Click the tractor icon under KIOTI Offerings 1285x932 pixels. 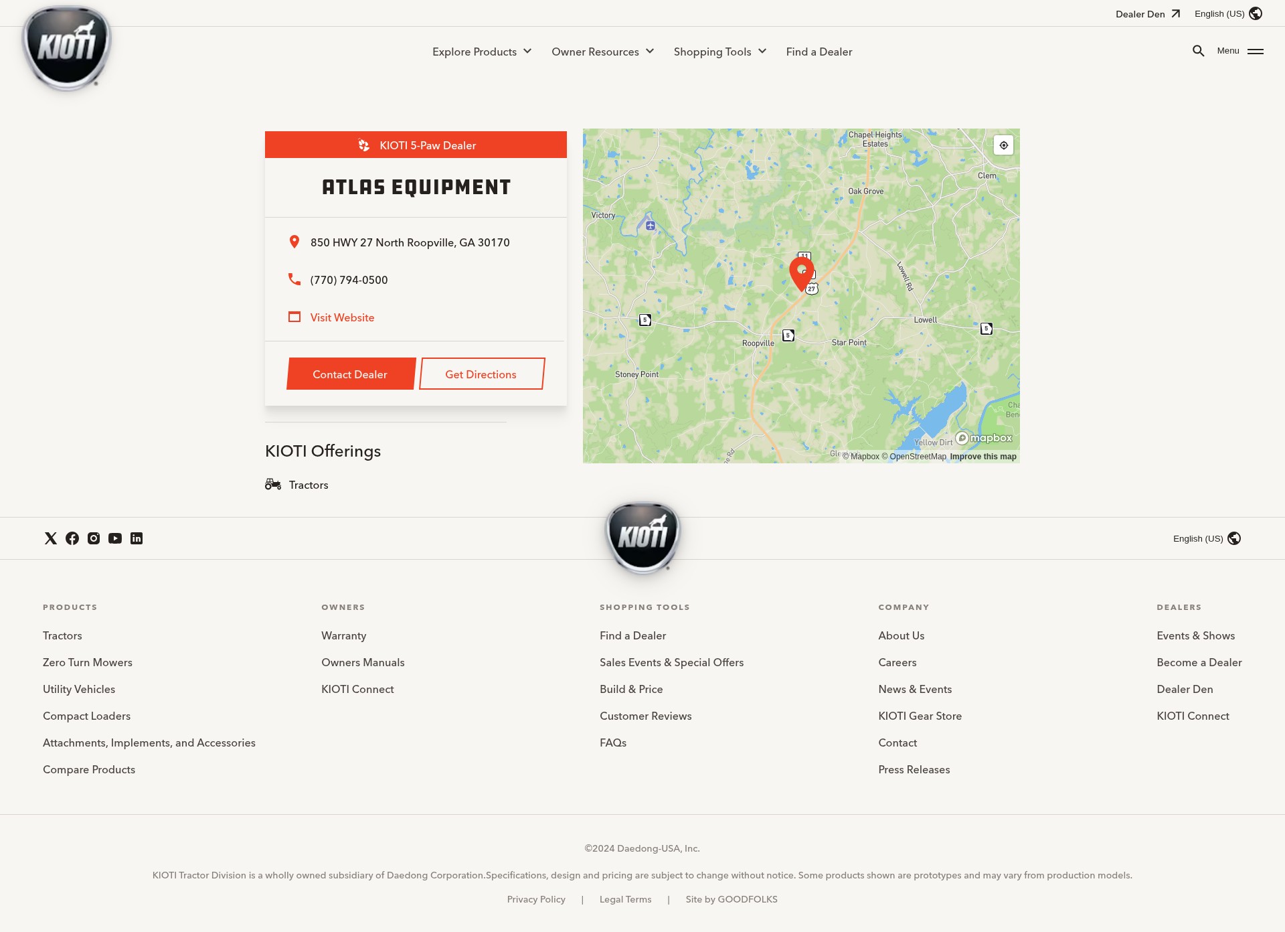tap(272, 484)
